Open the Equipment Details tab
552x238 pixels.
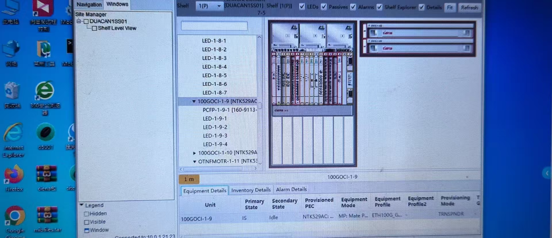point(205,191)
